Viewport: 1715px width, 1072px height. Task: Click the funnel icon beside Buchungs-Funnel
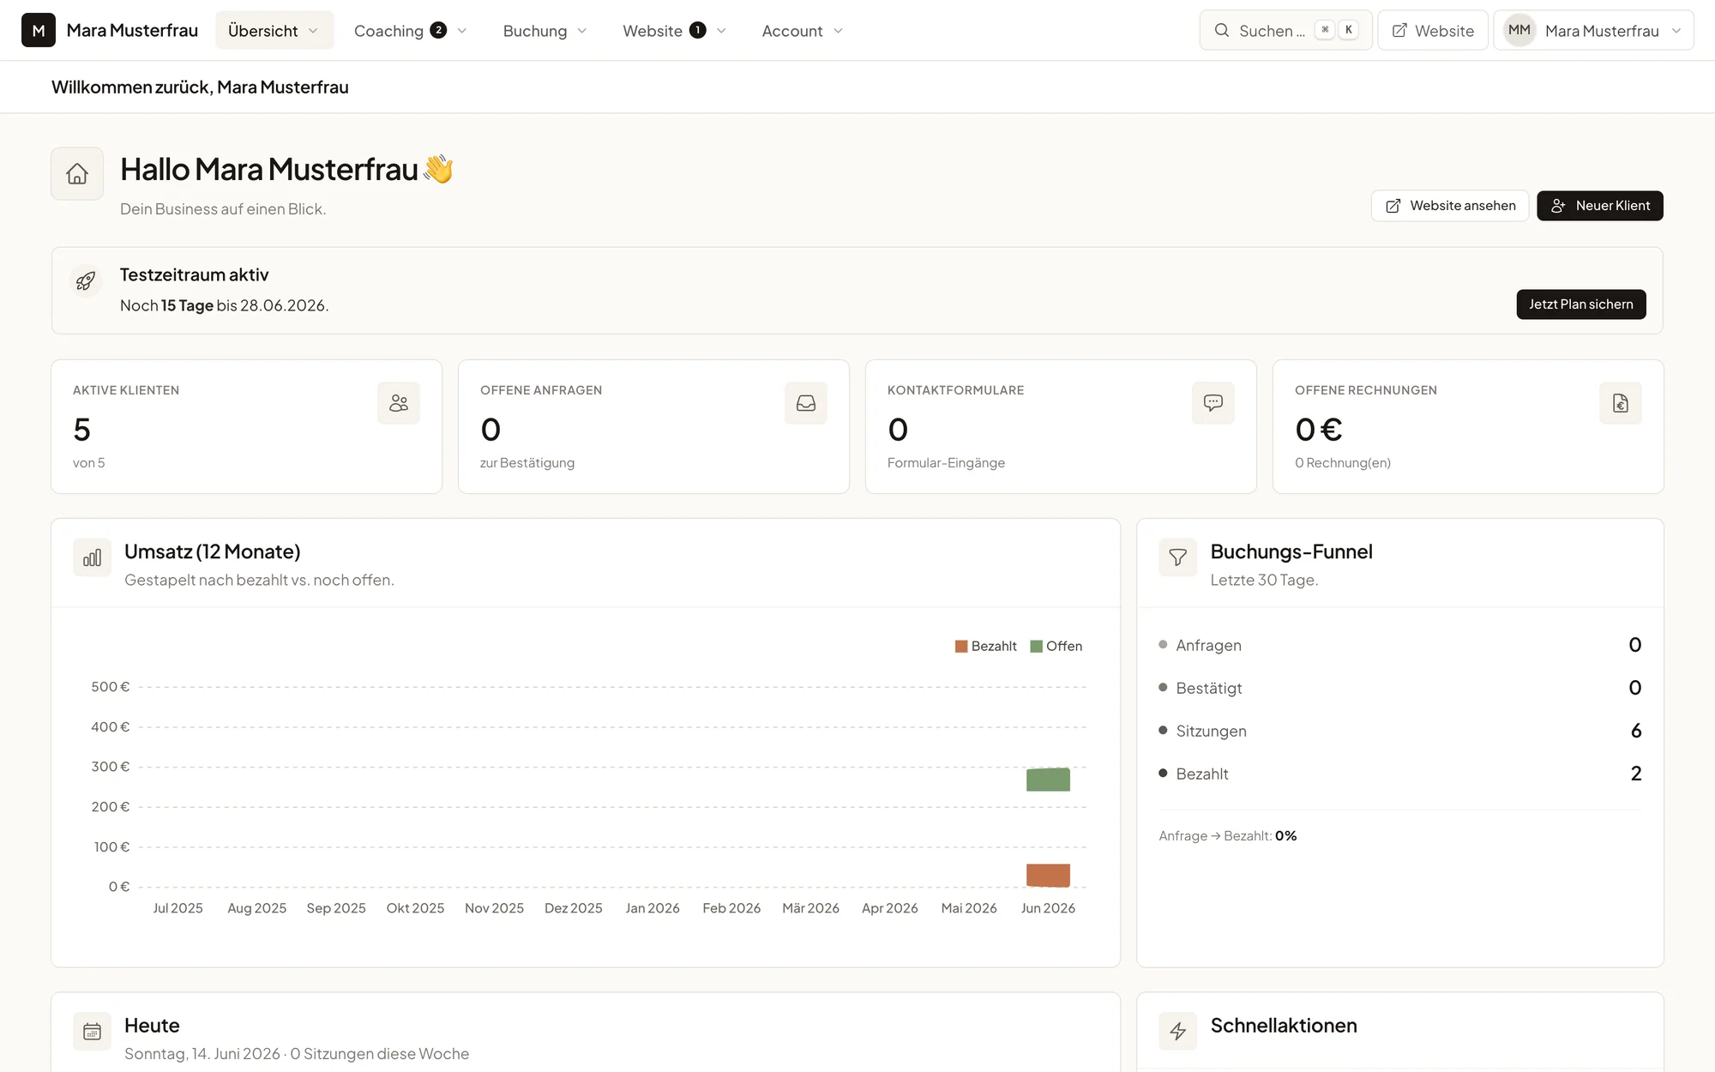pos(1178,557)
